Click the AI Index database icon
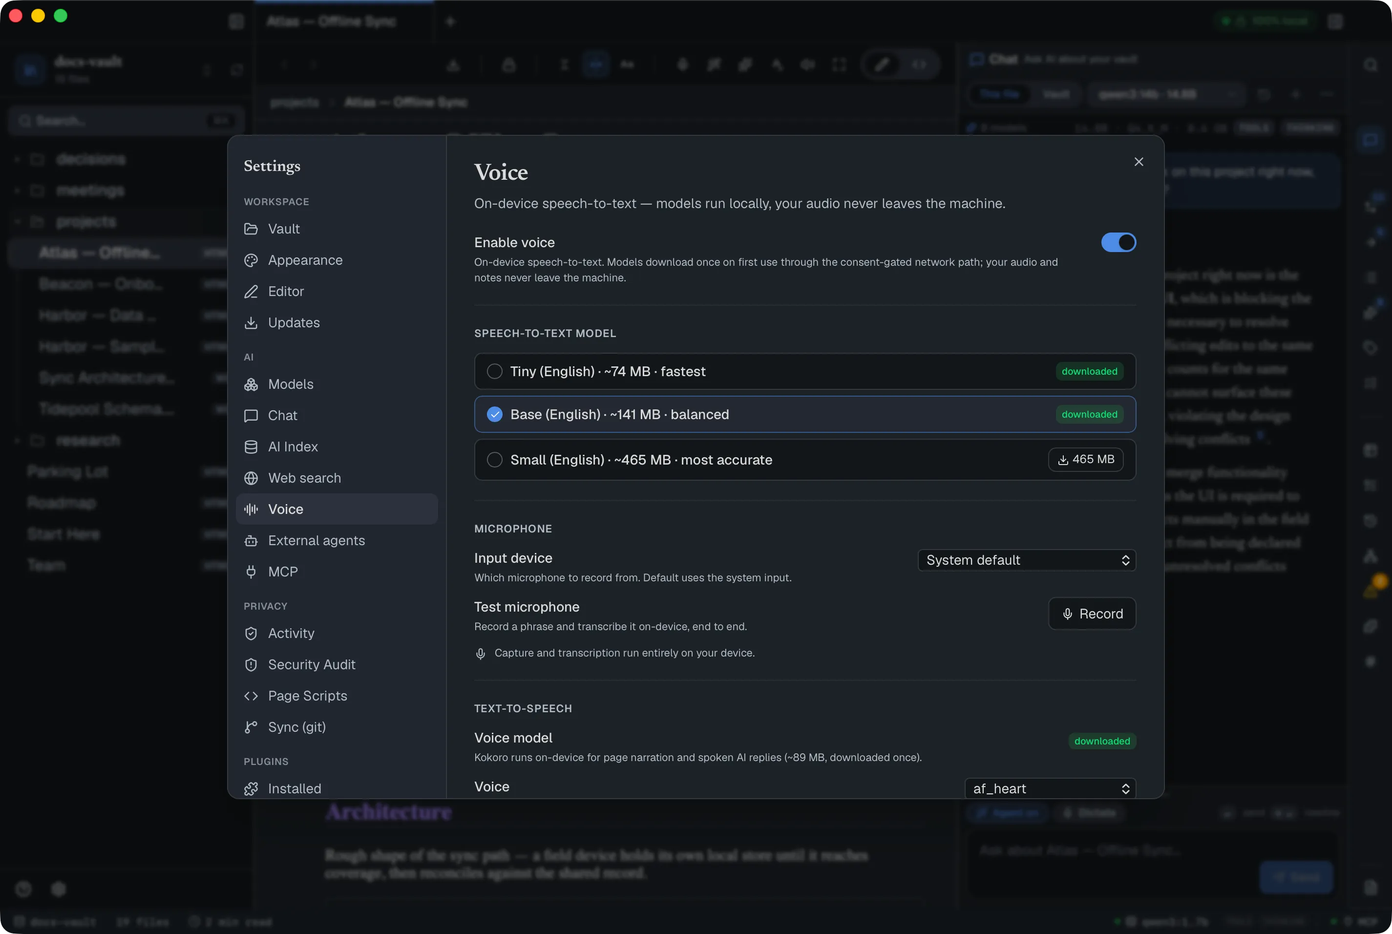1392x934 pixels. (x=251, y=447)
